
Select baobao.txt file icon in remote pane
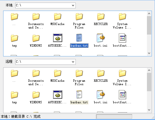click(79, 94)
